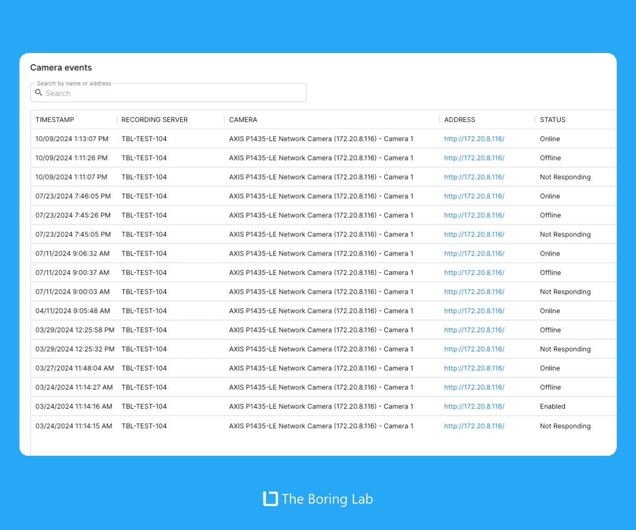This screenshot has height=530, width=636.
Task: Click Not Responding status in 03/24/2024 11:14:15 AM row
Action: click(x=566, y=426)
